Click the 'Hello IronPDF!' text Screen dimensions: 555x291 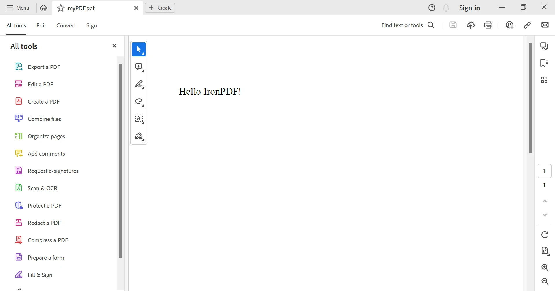pos(210,92)
